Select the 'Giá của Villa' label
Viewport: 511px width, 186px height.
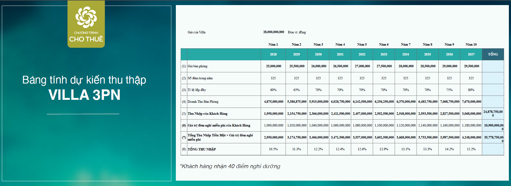point(196,32)
